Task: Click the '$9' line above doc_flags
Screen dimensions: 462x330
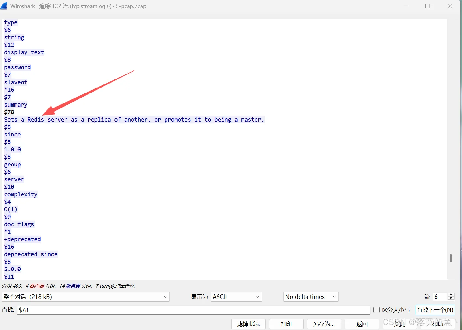Action: click(7, 217)
